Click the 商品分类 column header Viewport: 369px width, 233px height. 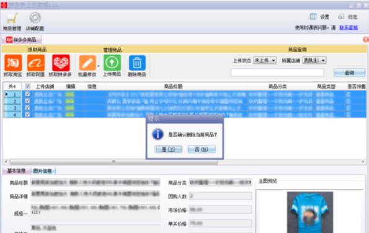pyautogui.click(x=278, y=87)
